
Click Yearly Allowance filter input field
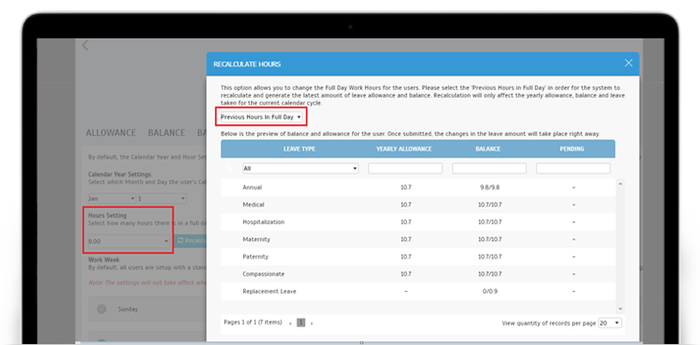(x=405, y=169)
